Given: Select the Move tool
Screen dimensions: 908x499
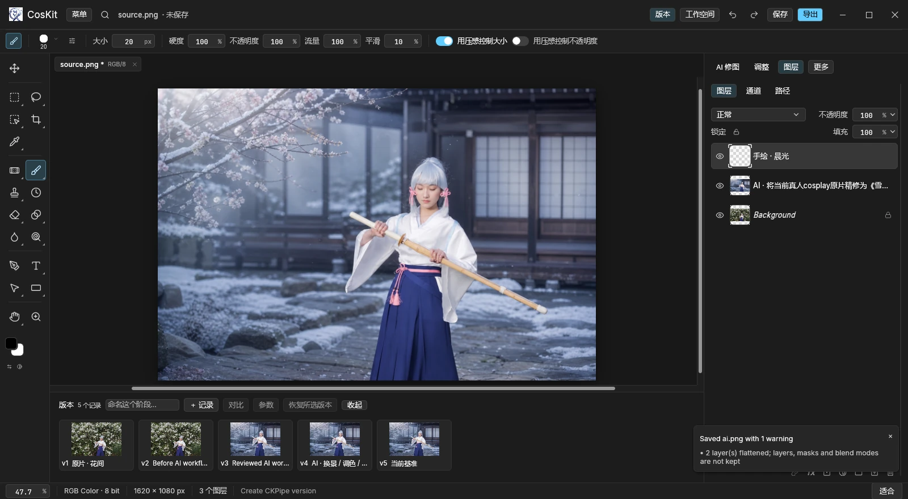Looking at the screenshot, I should tap(15, 69).
